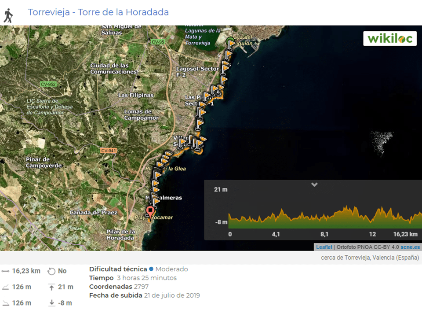422x317 pixels.
Task: Open the scne.es attribution link
Action: (x=410, y=247)
